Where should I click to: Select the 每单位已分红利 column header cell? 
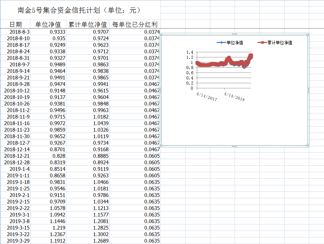[135, 24]
